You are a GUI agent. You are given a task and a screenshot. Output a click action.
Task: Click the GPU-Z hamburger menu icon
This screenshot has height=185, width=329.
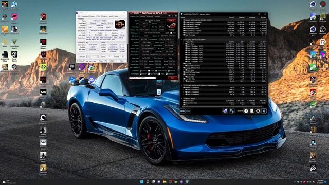[176, 16]
